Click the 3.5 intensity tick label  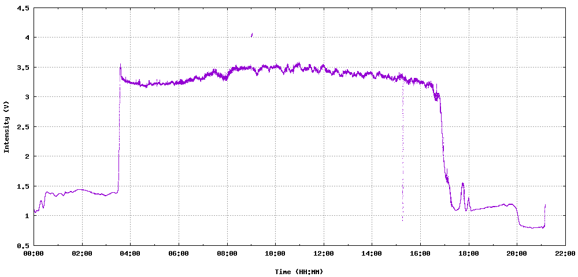23,68
